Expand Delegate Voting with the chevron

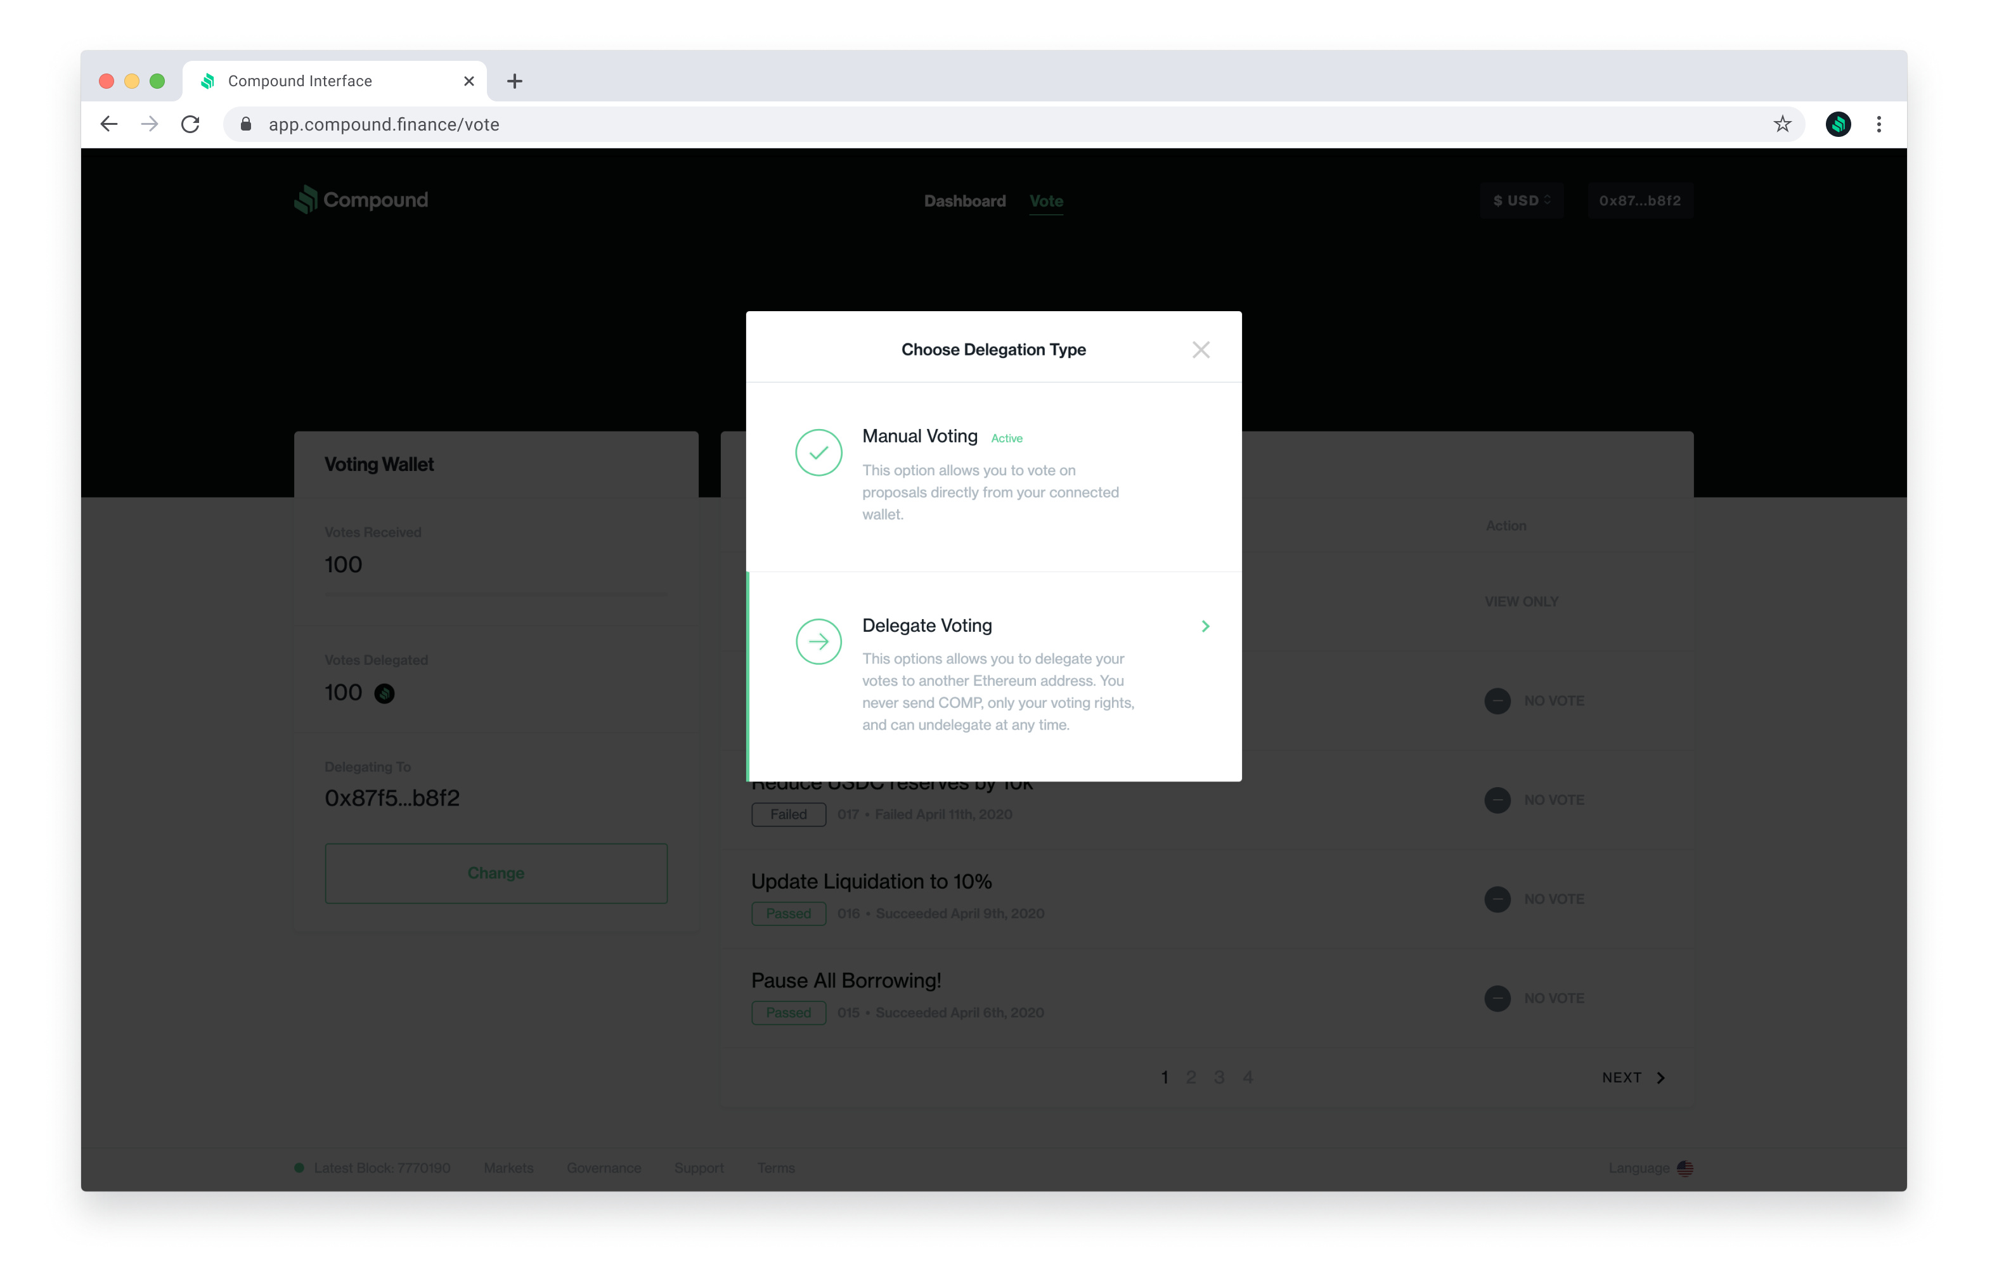pyautogui.click(x=1205, y=626)
